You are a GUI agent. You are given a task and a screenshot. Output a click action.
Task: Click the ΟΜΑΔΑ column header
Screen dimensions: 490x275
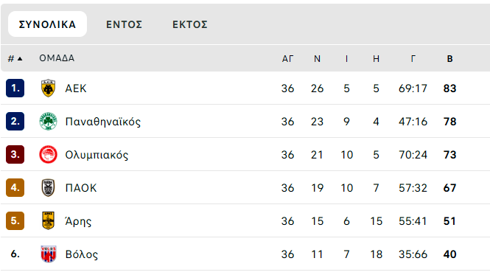tap(57, 58)
